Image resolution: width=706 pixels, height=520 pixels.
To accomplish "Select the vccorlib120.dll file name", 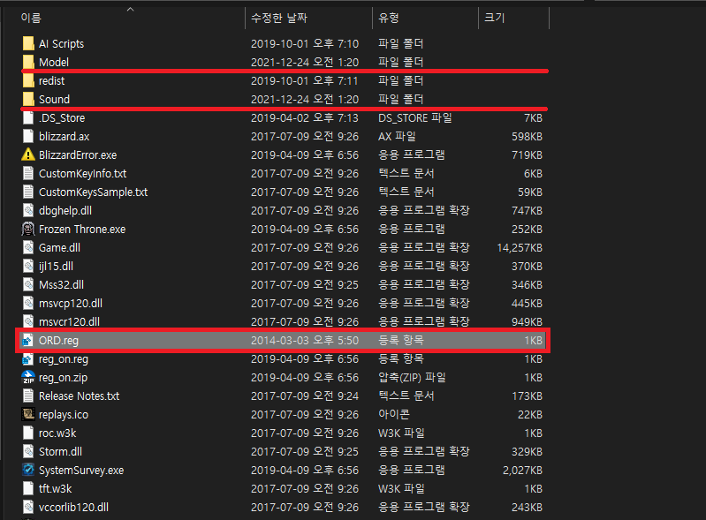I will (73, 507).
